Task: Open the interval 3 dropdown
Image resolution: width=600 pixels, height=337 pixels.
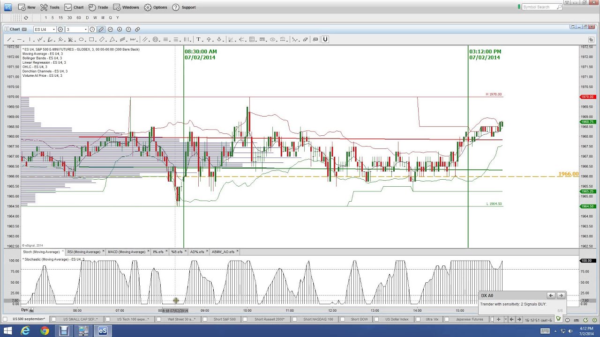Action: [x=85, y=29]
